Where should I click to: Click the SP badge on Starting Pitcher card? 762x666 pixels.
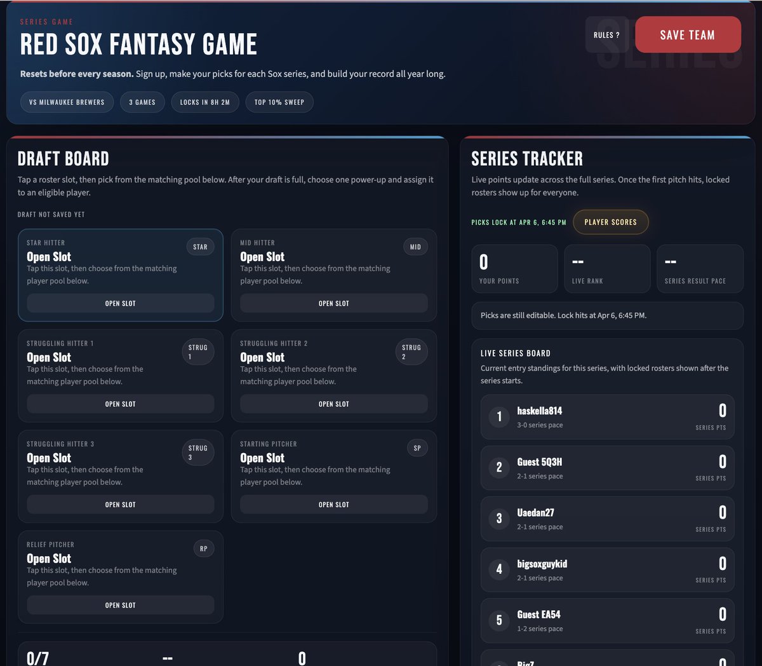click(417, 448)
